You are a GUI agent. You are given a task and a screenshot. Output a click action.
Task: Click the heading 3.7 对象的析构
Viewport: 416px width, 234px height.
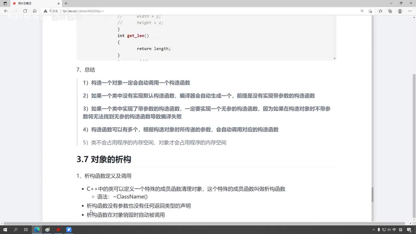click(104, 159)
